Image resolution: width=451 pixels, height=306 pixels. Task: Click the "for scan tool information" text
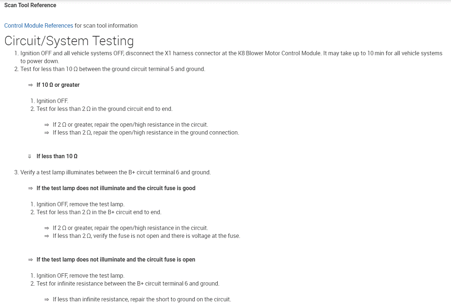pyautogui.click(x=106, y=25)
